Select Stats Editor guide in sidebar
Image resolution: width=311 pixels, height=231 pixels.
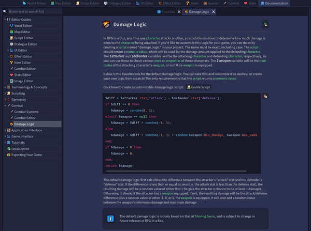click(x=22, y=75)
